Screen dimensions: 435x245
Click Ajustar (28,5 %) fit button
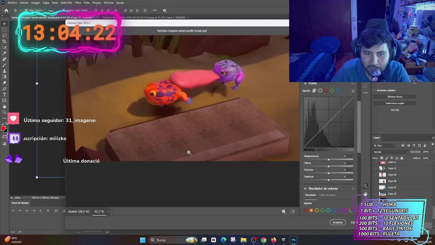point(79,212)
